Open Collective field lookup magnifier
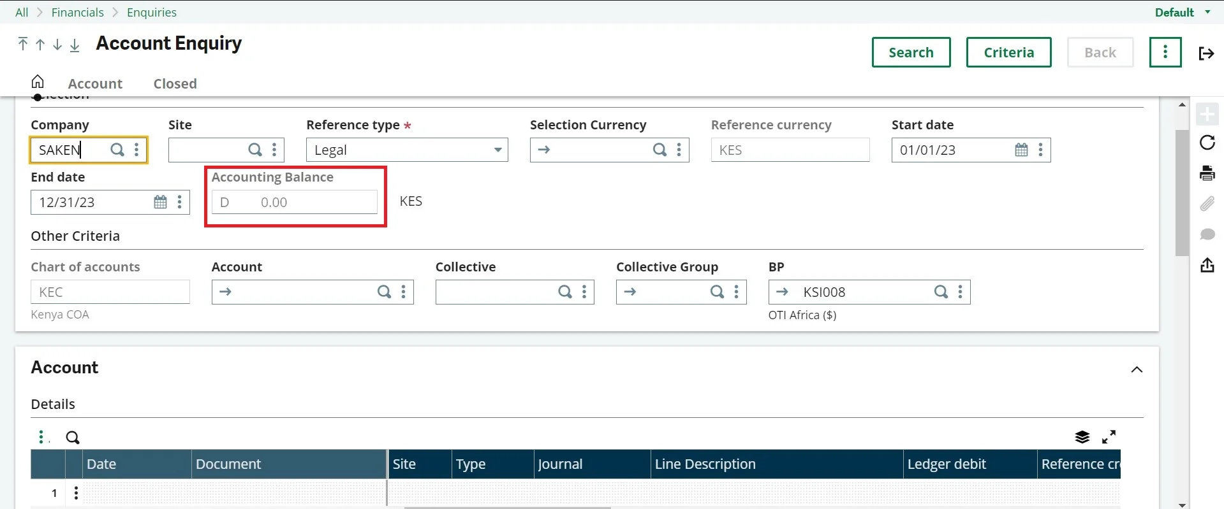This screenshot has height=509, width=1224. pyautogui.click(x=565, y=292)
